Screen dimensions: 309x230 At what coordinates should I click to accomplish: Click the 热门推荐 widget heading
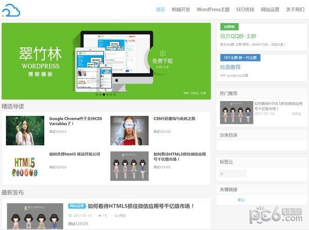[229, 93]
